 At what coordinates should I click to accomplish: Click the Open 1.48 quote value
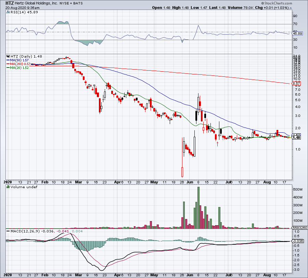pyautogui.click(x=161, y=8)
